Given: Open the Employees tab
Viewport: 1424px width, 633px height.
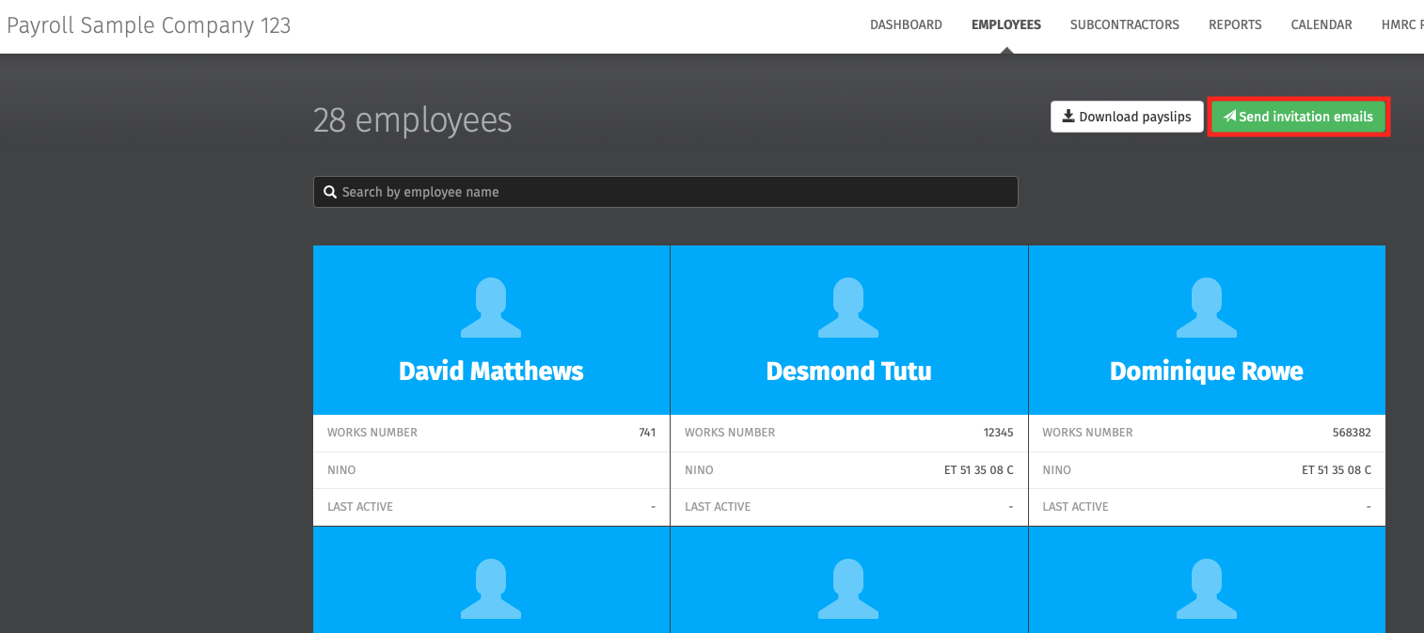Looking at the screenshot, I should [x=1006, y=24].
